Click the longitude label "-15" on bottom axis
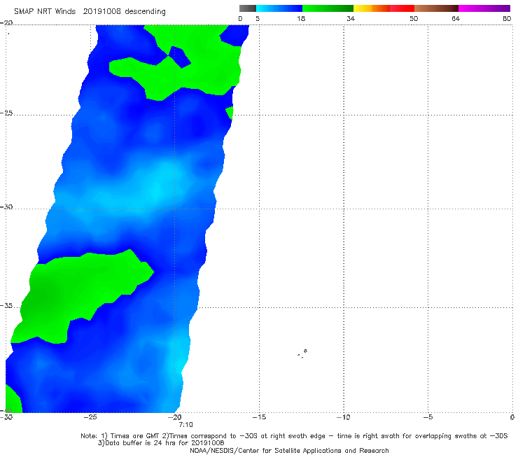The image size is (518, 455). [x=259, y=417]
